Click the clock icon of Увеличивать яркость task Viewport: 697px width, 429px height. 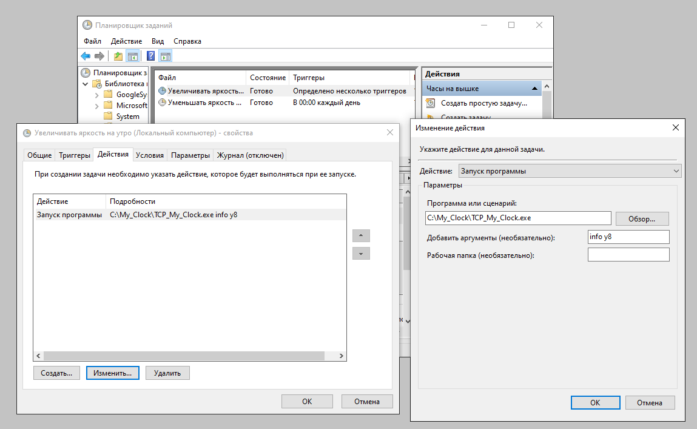(x=162, y=90)
